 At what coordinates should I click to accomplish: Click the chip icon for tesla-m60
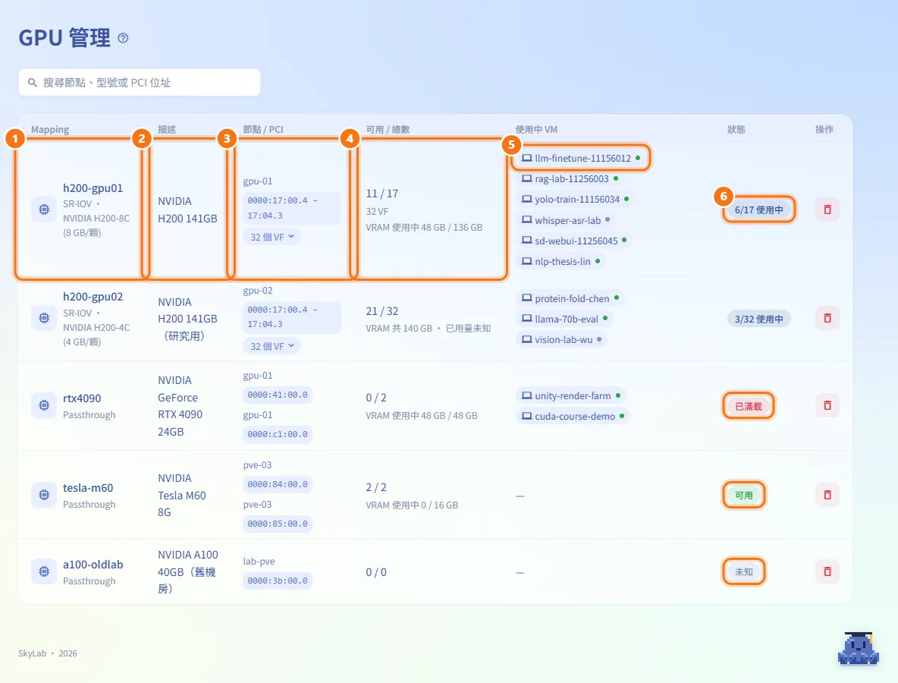[44, 495]
